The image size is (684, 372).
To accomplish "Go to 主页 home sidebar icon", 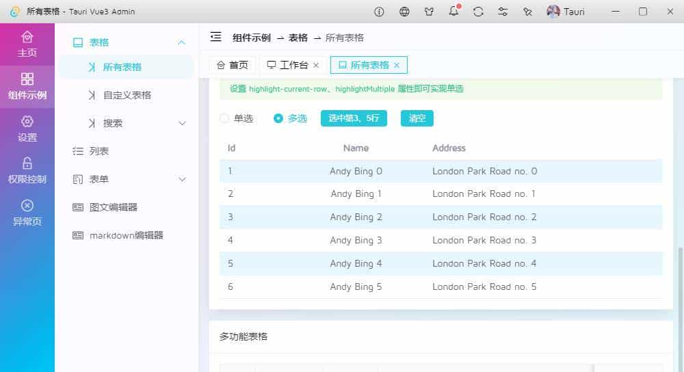I will point(27,44).
